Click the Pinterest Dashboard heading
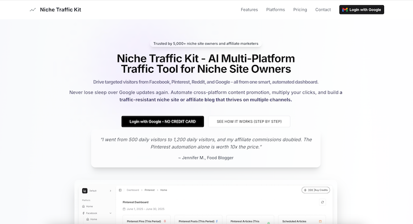Image resolution: width=413 pixels, height=224 pixels. [x=135, y=202]
